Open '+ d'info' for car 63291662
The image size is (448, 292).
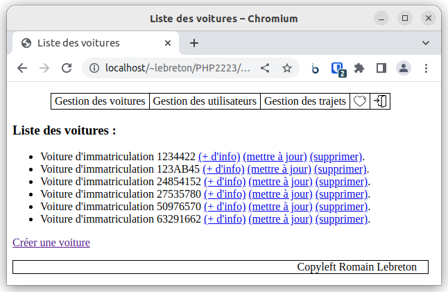[x=225, y=219]
